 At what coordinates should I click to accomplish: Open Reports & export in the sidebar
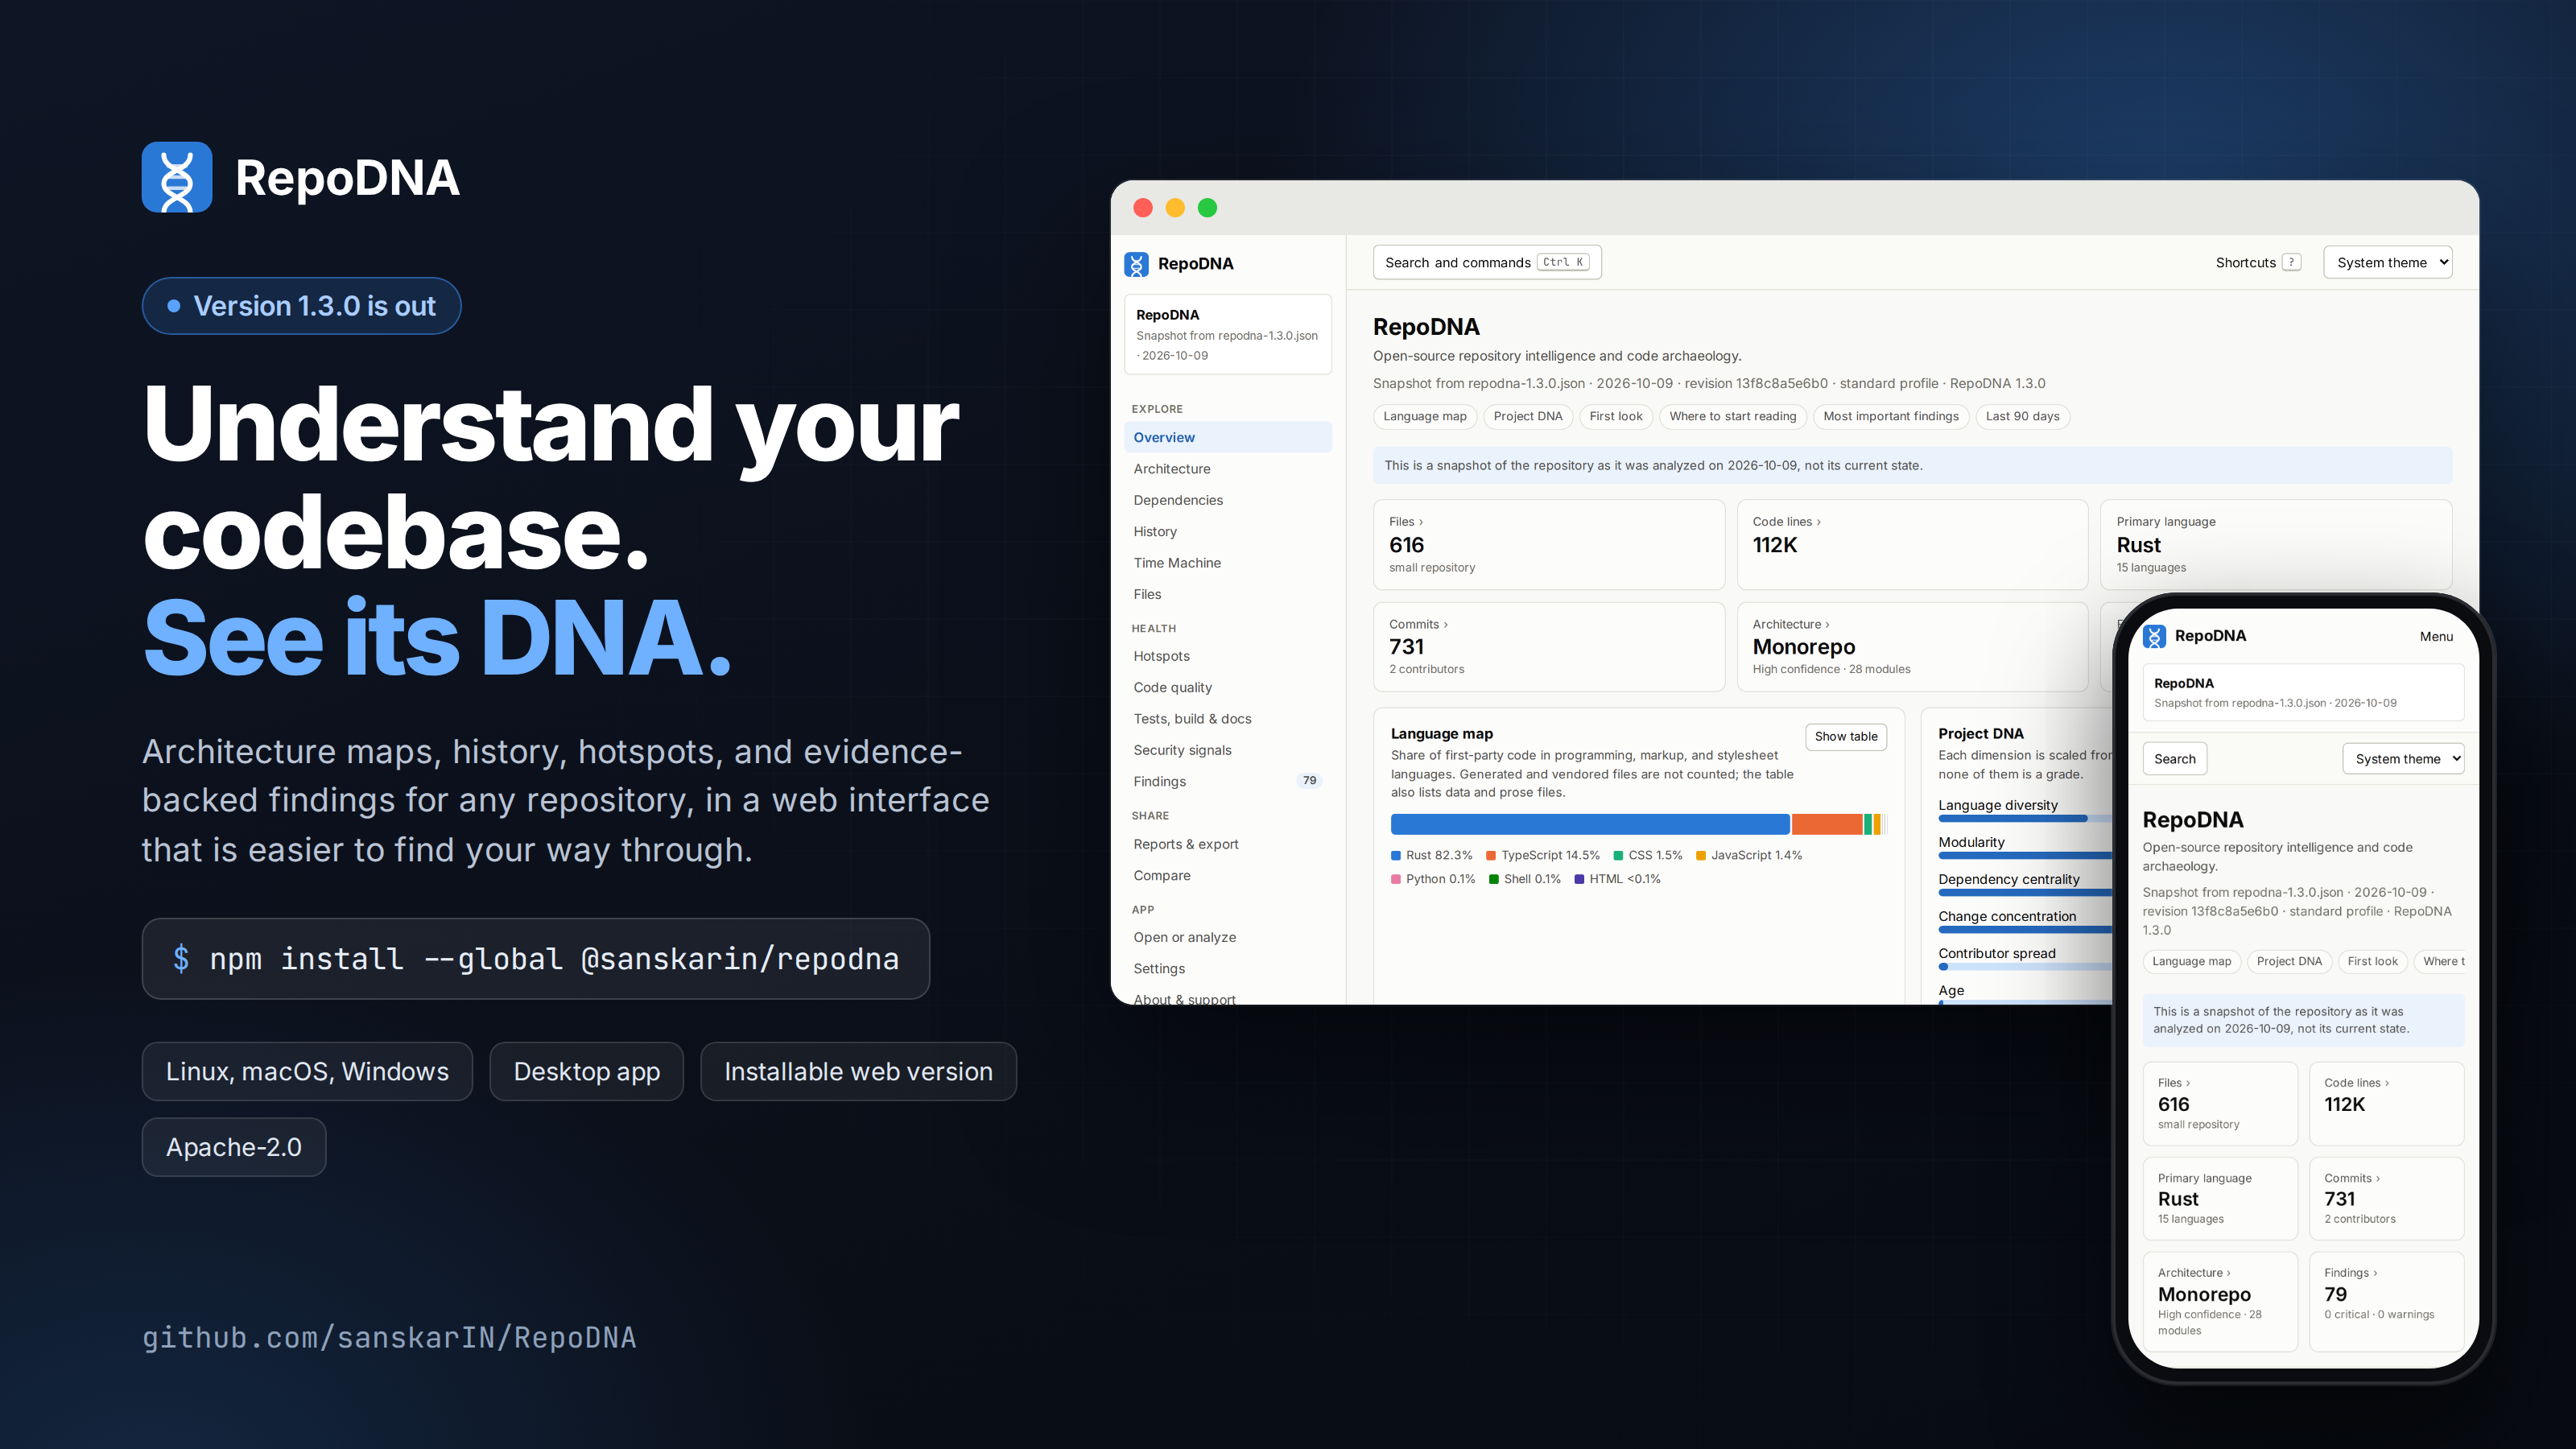click(1227, 844)
